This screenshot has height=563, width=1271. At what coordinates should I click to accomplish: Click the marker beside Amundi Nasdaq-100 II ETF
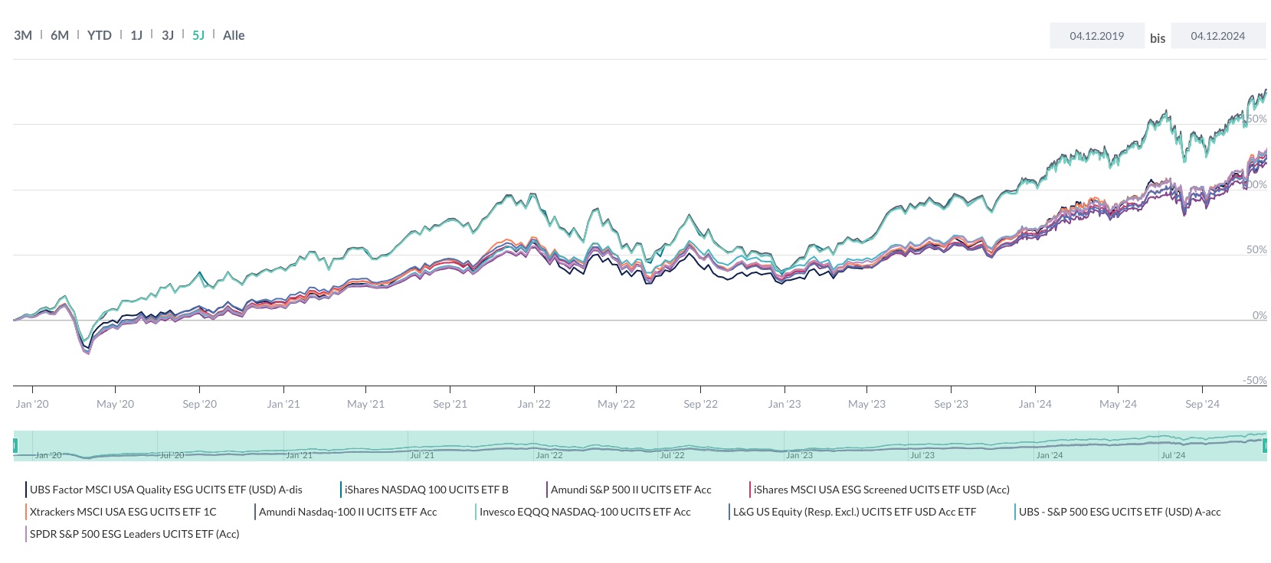coord(254,511)
